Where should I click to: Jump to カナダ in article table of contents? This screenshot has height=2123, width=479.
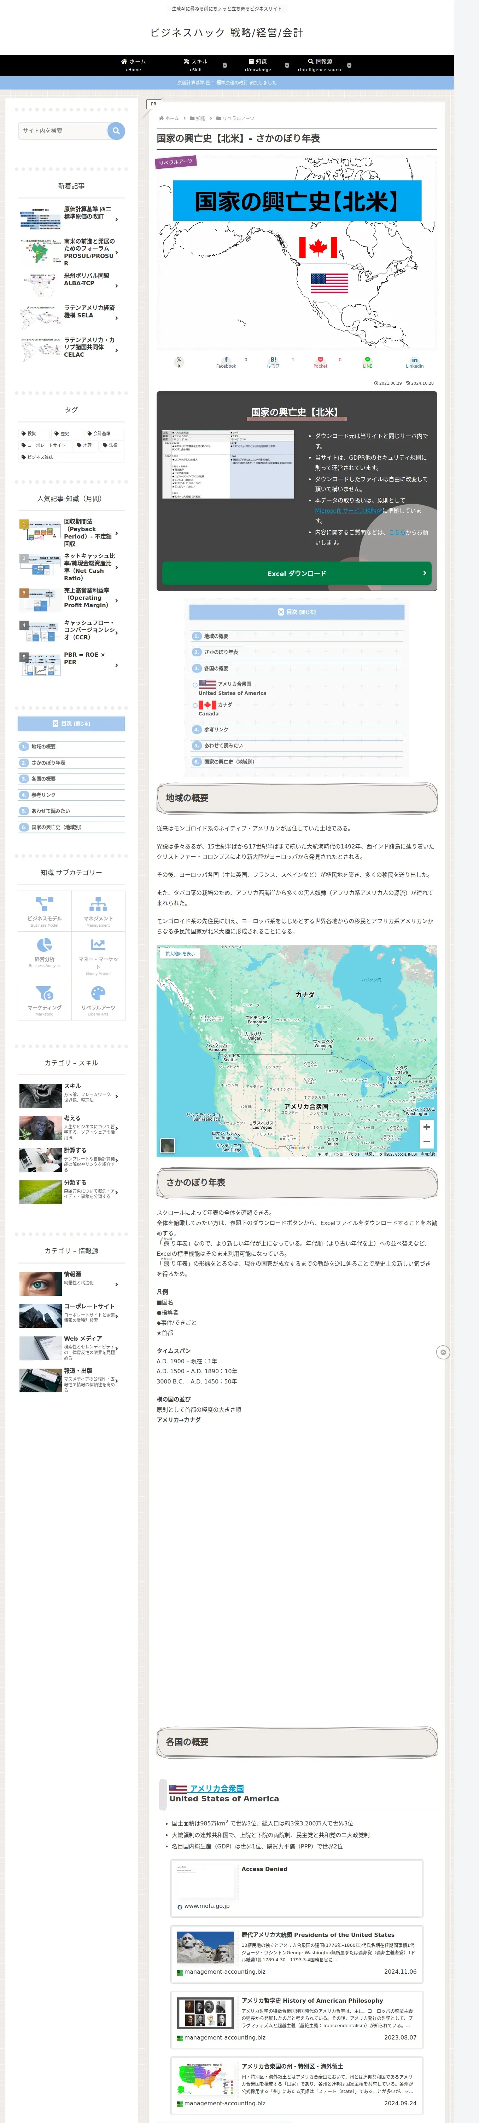point(216,709)
